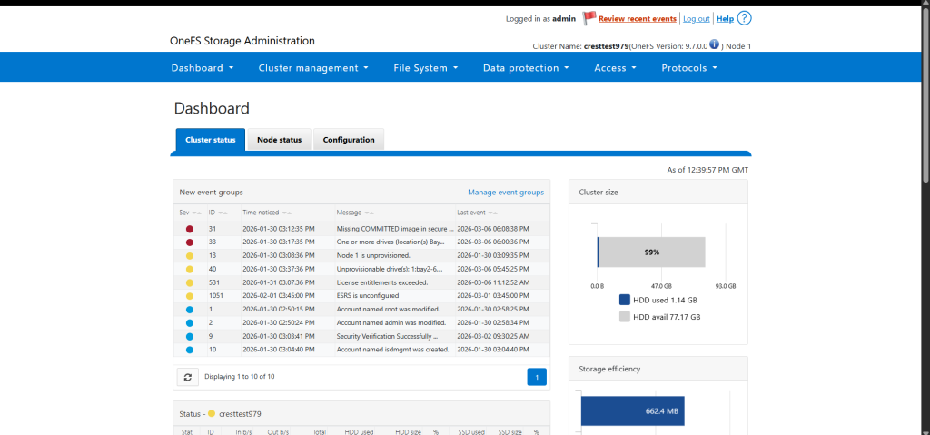Click time noticed '2026-01-30 03:12:35 PM'
Viewport: 930px width, 435px height.
278,229
